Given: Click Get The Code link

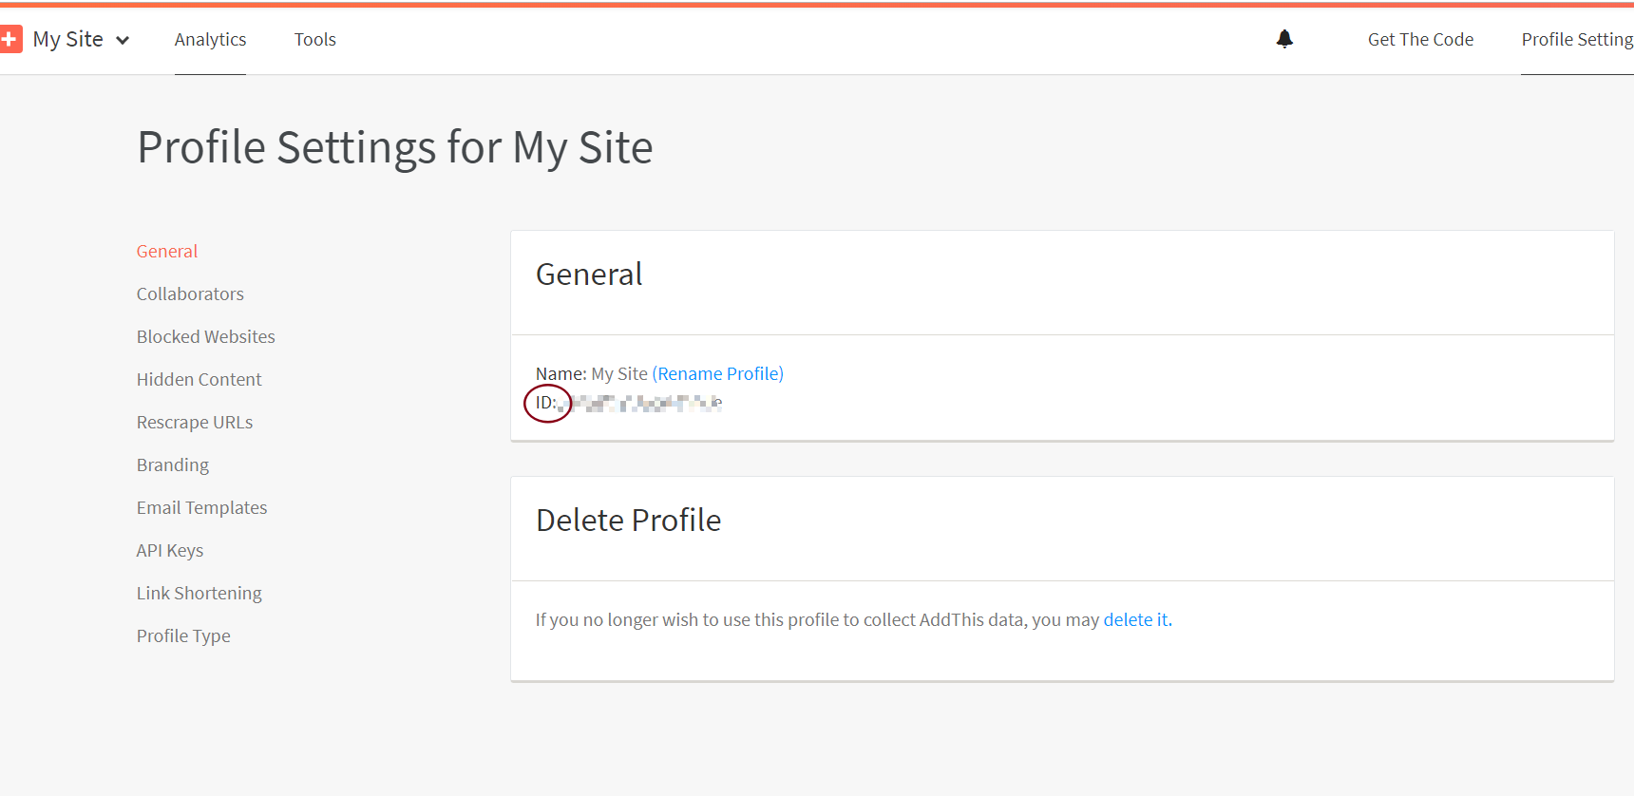Looking at the screenshot, I should (x=1420, y=40).
